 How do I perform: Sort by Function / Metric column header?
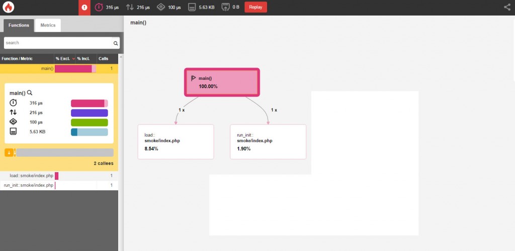point(27,59)
